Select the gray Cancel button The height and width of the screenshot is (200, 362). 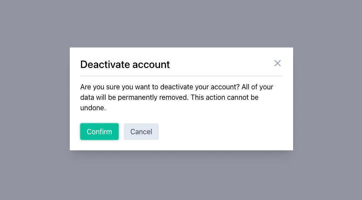[x=141, y=132]
